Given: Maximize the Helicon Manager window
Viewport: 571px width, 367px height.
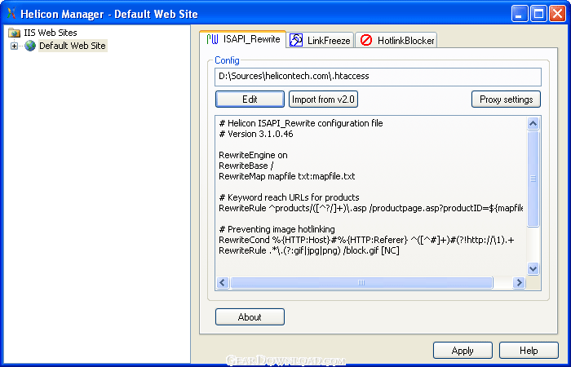Looking at the screenshot, I should coord(538,14).
